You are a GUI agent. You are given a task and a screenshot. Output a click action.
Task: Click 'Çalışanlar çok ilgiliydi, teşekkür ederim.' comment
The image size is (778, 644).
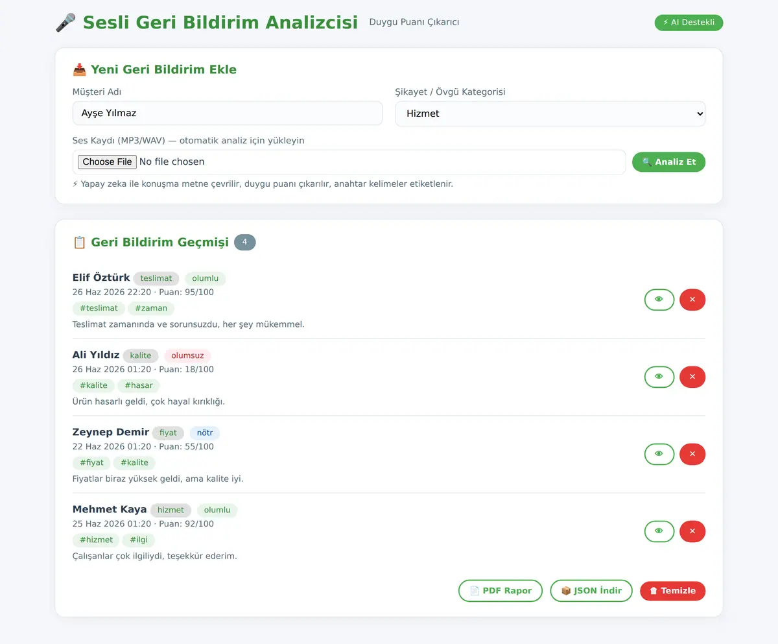coord(155,556)
